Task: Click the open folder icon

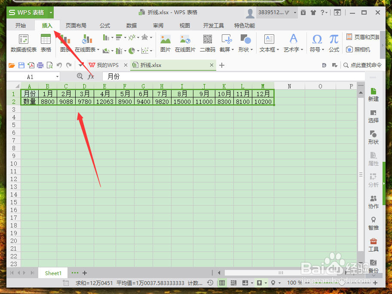Action: click(x=12, y=65)
